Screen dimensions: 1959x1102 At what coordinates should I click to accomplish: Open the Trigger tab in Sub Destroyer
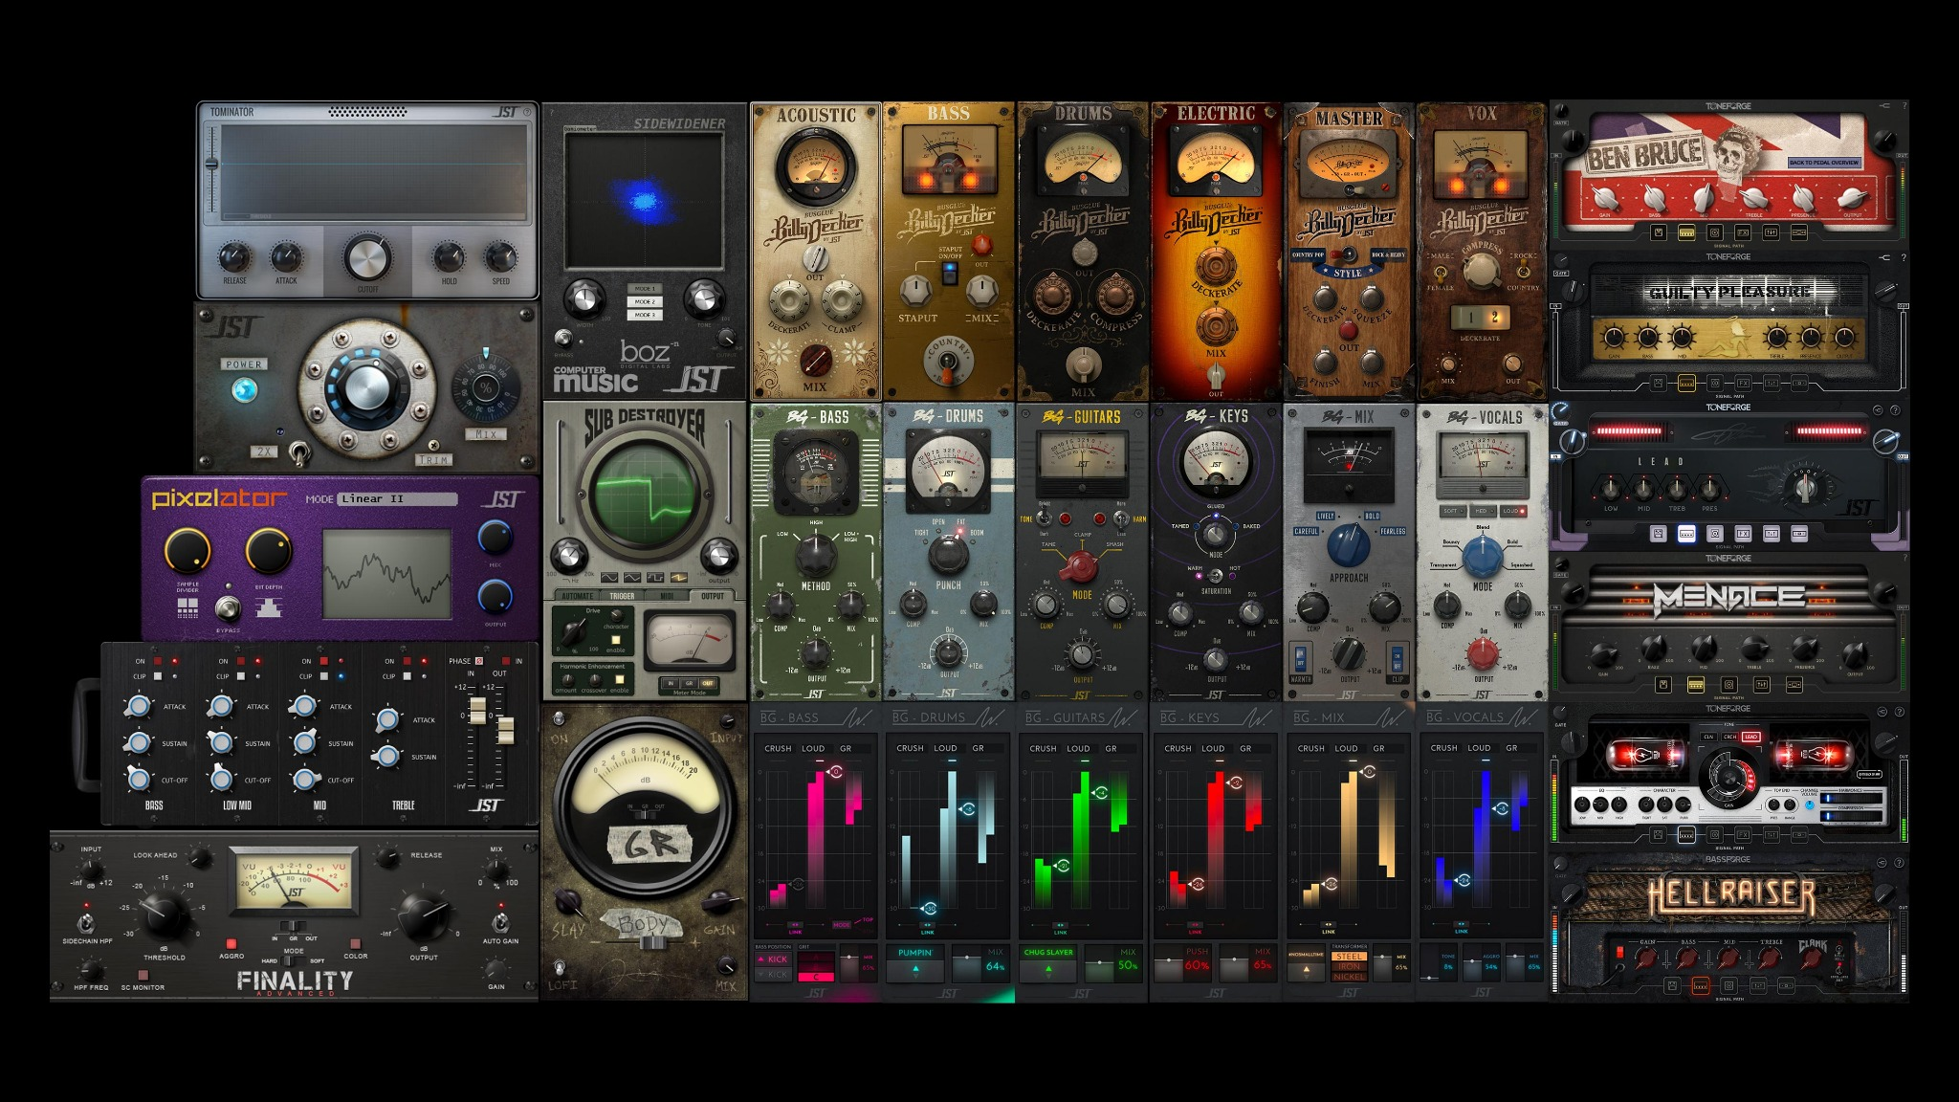coord(622,596)
